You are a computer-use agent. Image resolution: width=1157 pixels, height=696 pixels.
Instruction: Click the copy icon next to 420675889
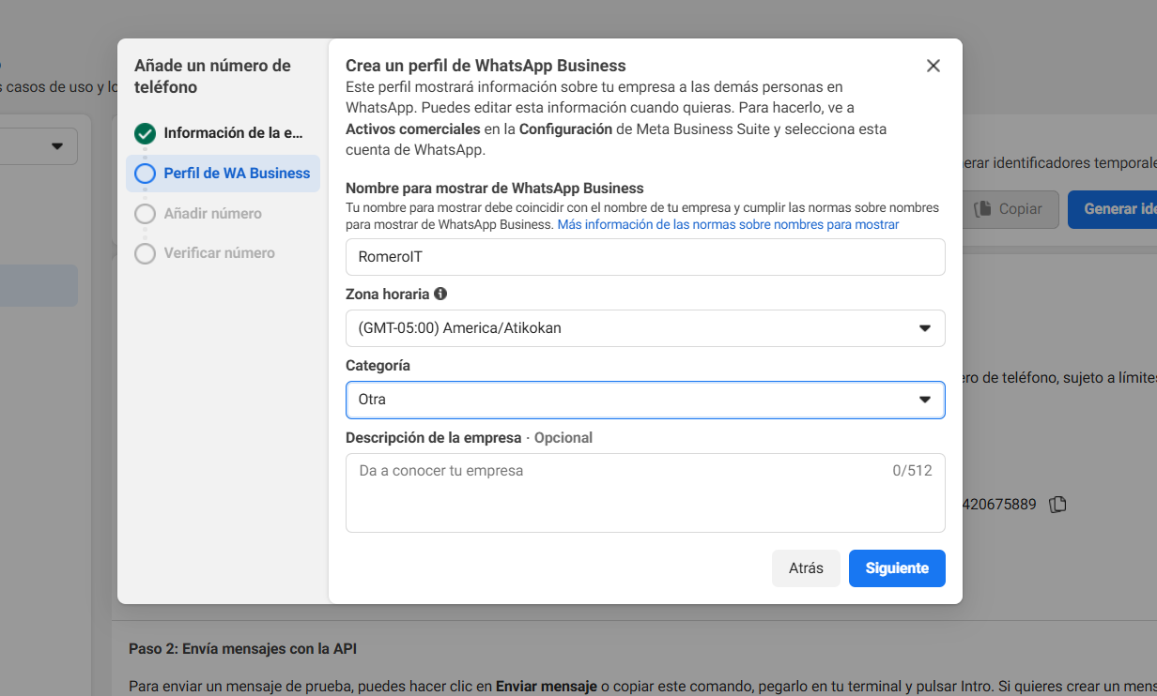(x=1057, y=505)
